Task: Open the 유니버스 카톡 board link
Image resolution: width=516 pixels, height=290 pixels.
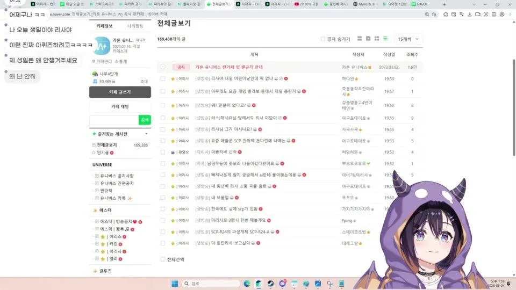Action: click(x=112, y=198)
